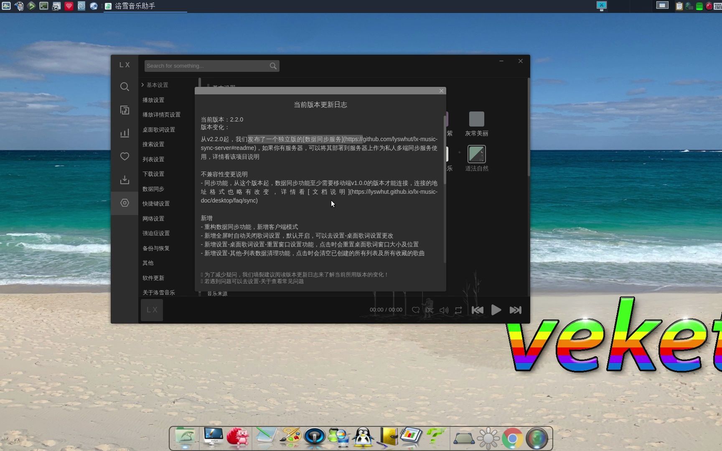Select 搜索设置 in settings menu
The image size is (722, 451).
click(x=153, y=144)
